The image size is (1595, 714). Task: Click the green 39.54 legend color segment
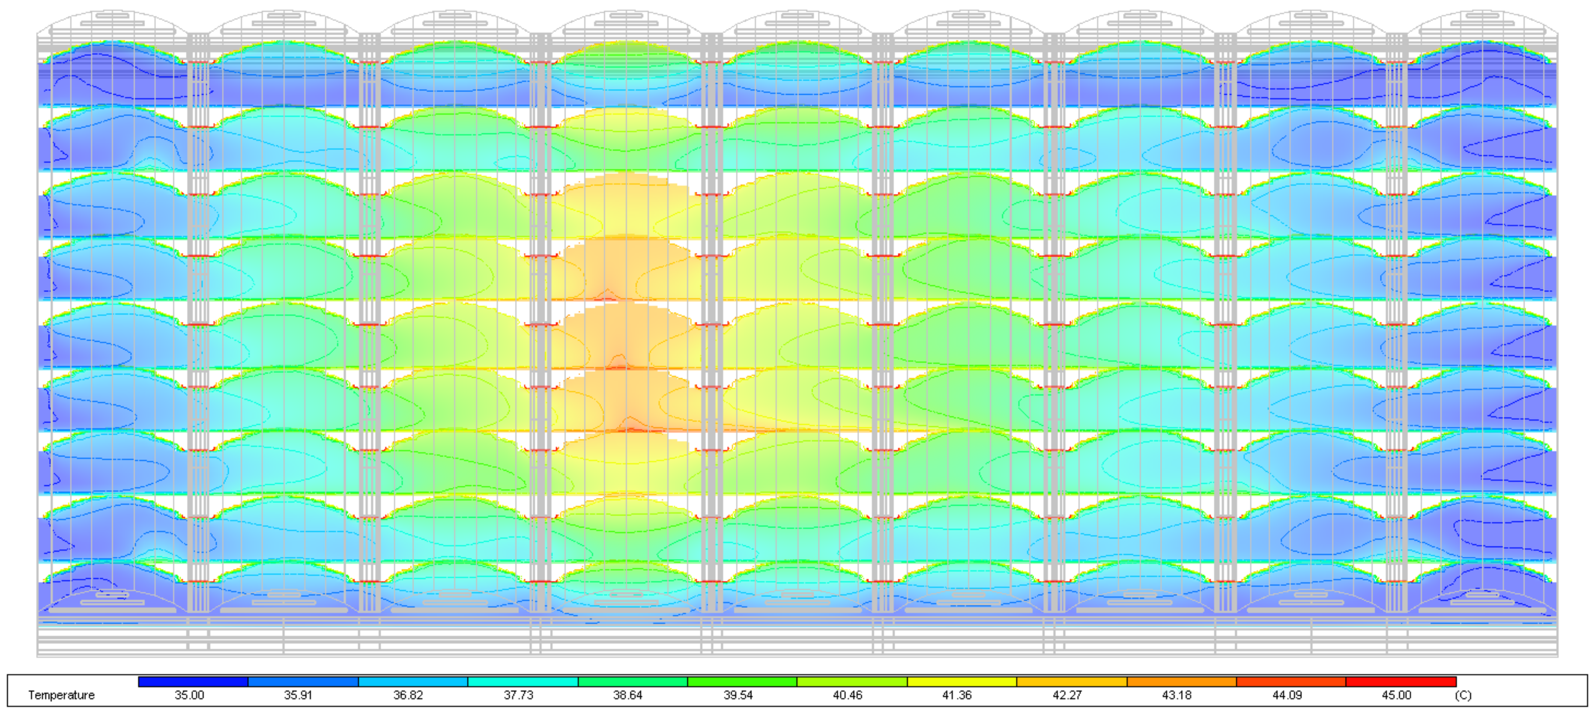pyautogui.click(x=742, y=681)
